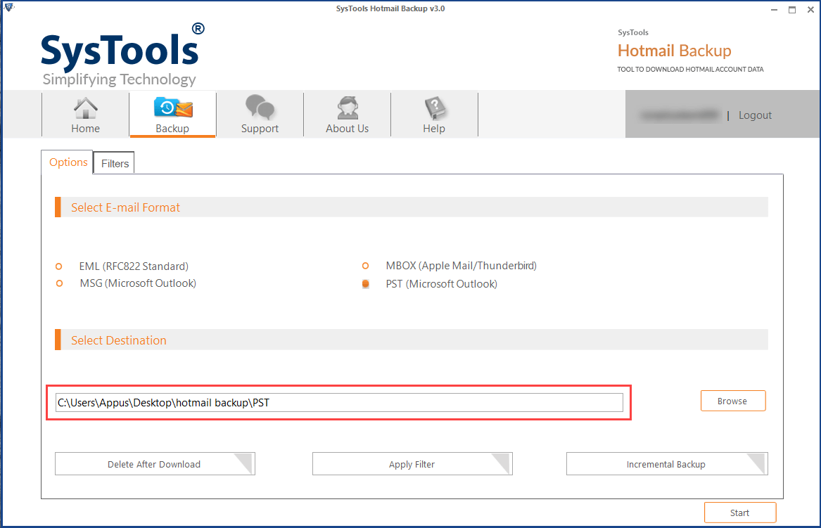Select PST (Microsoft Outlook) format
This screenshot has height=528, width=821.
click(365, 283)
